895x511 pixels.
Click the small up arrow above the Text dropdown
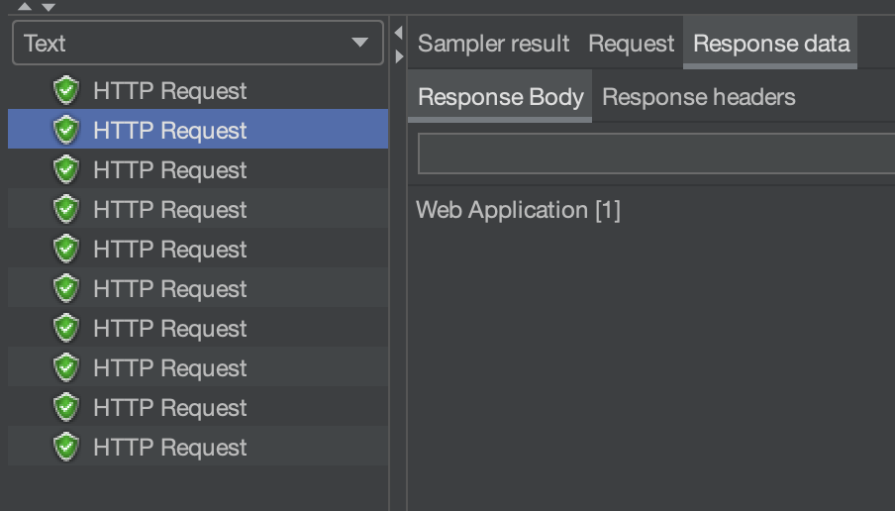coord(25,7)
